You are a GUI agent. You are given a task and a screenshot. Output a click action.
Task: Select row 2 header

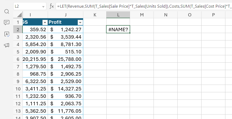(18, 29)
